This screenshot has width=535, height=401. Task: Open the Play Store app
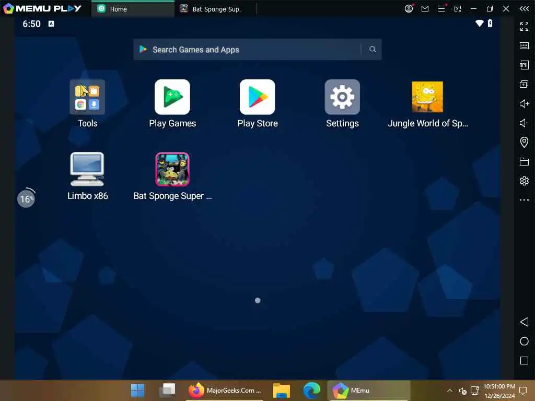[x=257, y=97]
